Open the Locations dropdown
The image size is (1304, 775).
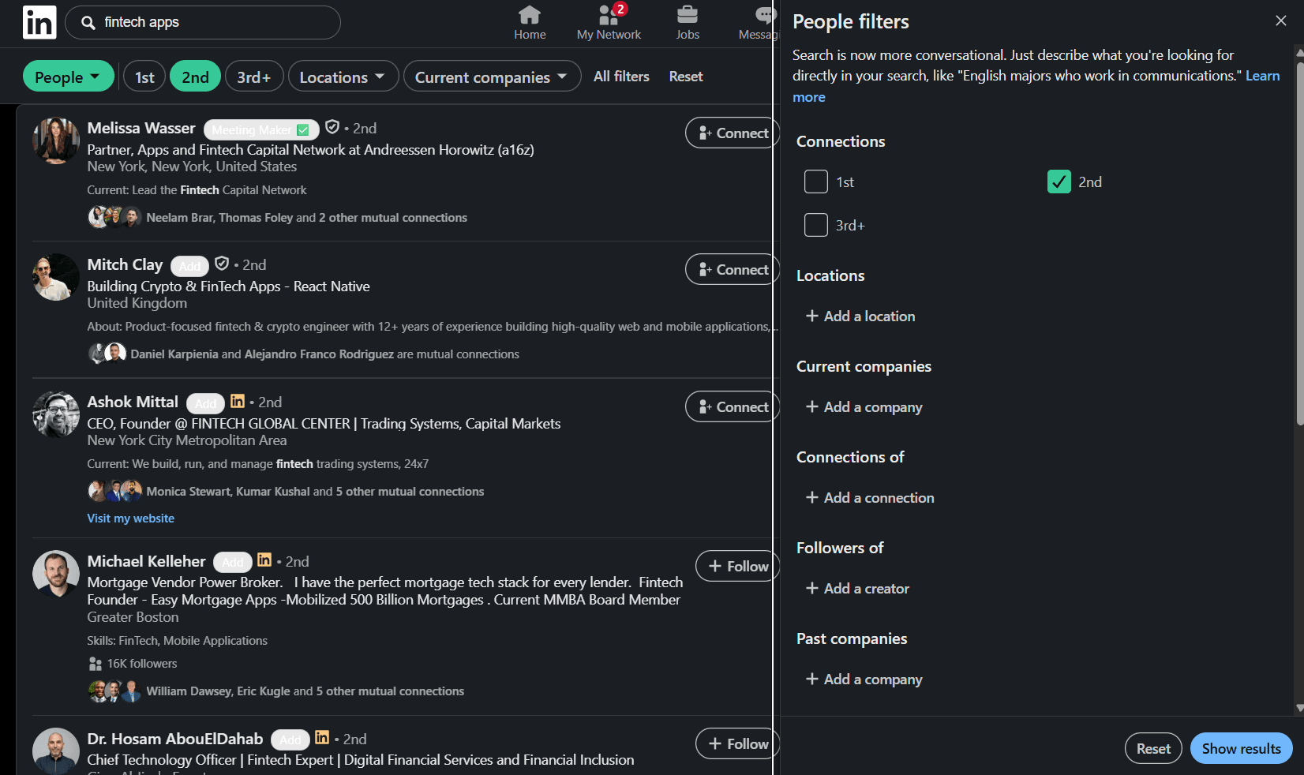(x=343, y=77)
